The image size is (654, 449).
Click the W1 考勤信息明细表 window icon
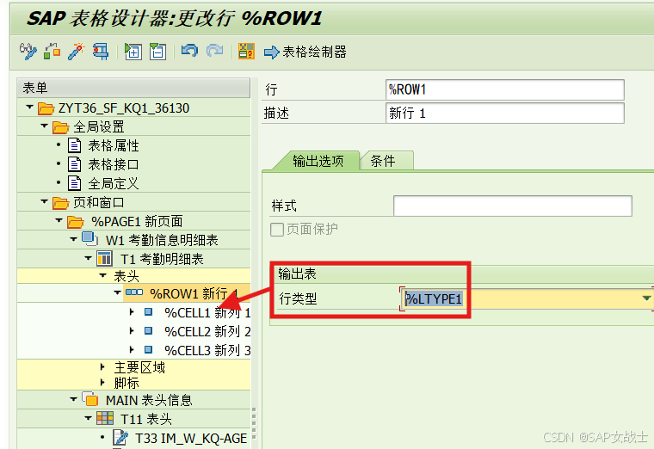(x=89, y=239)
